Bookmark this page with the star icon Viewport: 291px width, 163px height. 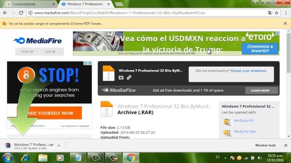276,13
